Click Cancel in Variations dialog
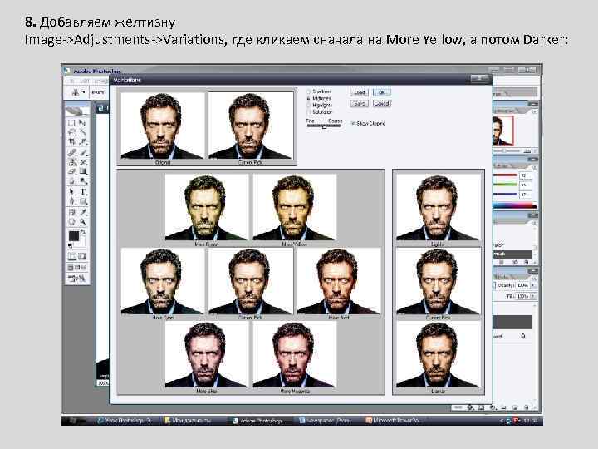Image resolution: width=598 pixels, height=449 pixels. pyautogui.click(x=382, y=103)
